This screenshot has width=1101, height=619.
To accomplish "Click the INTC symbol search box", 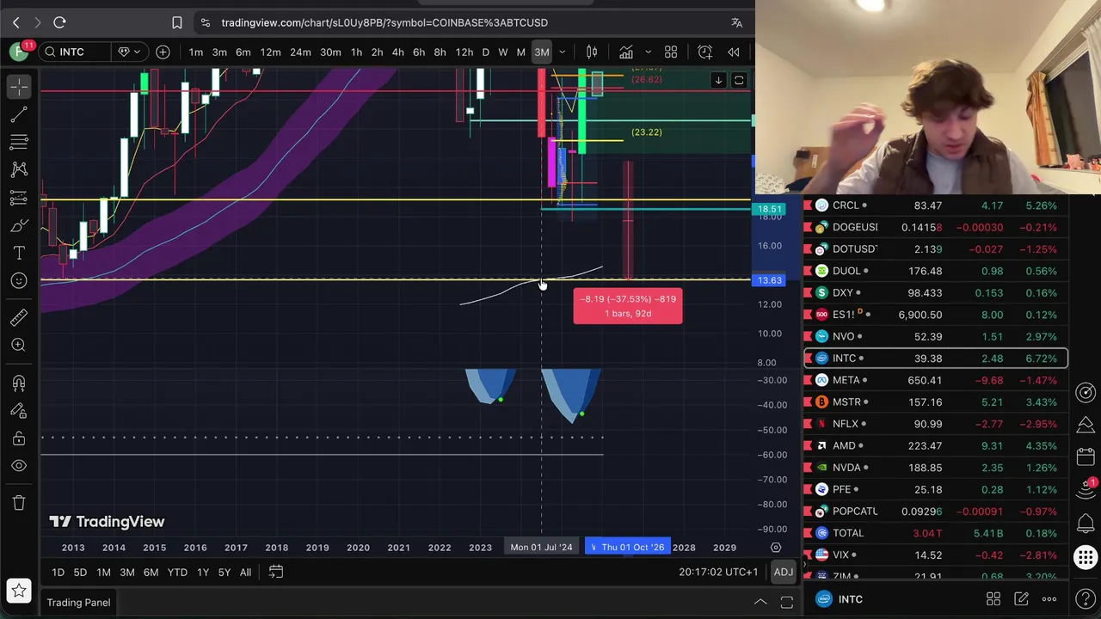I will (74, 52).
